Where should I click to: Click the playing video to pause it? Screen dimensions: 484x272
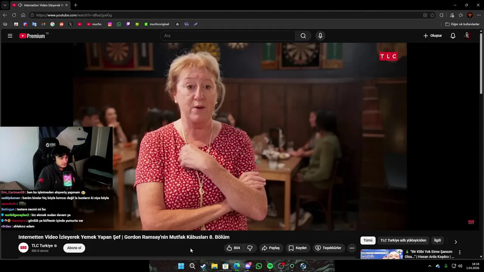240,136
